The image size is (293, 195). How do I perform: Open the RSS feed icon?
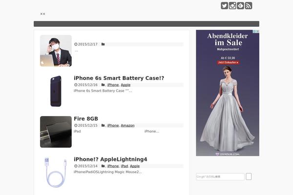pyautogui.click(x=249, y=5)
